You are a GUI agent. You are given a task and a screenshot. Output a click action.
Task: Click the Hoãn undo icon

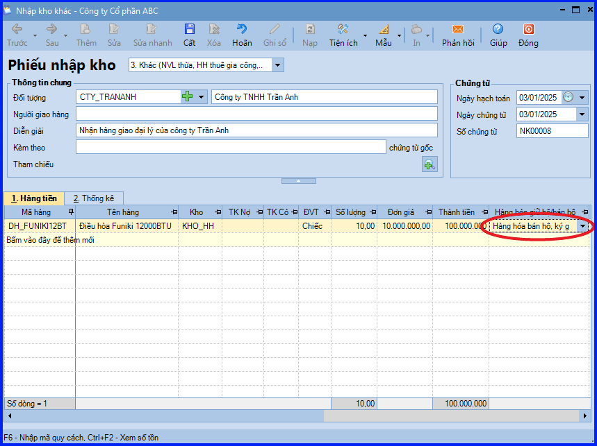pos(242,29)
